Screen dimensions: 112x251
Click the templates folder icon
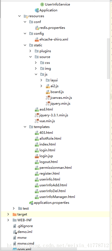point(31,127)
